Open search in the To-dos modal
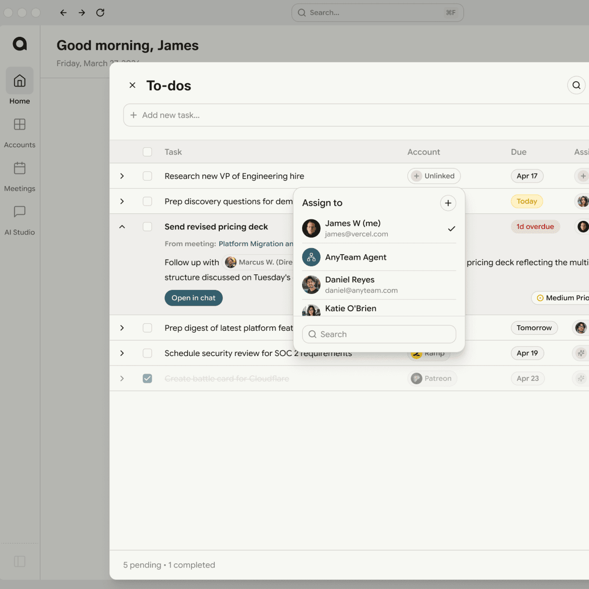Image resolution: width=589 pixels, height=589 pixels. point(576,85)
